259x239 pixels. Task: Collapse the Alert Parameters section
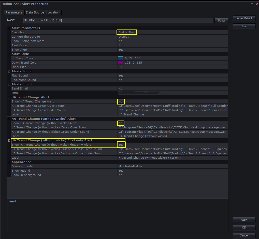(9, 28)
